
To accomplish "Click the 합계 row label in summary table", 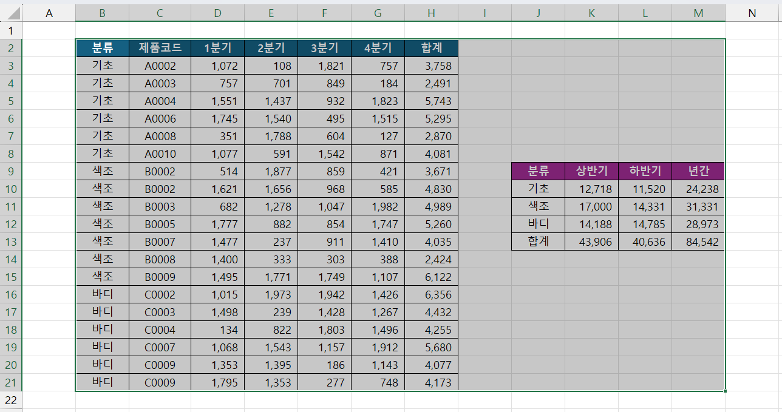I will pyautogui.click(x=538, y=241).
